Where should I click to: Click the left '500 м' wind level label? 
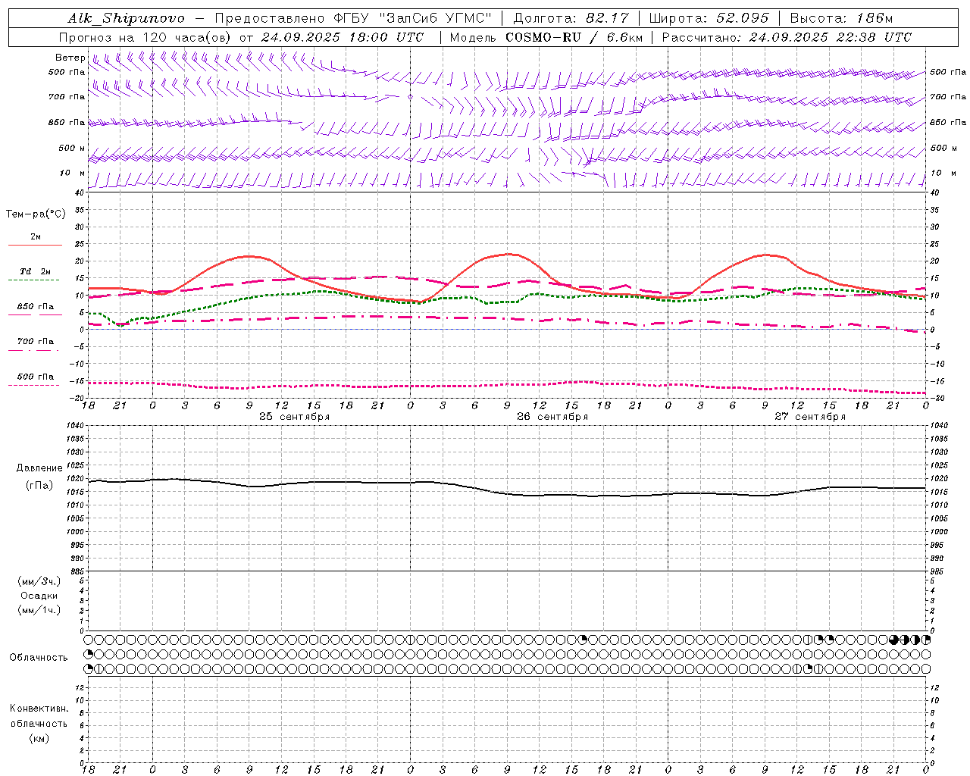(x=73, y=149)
